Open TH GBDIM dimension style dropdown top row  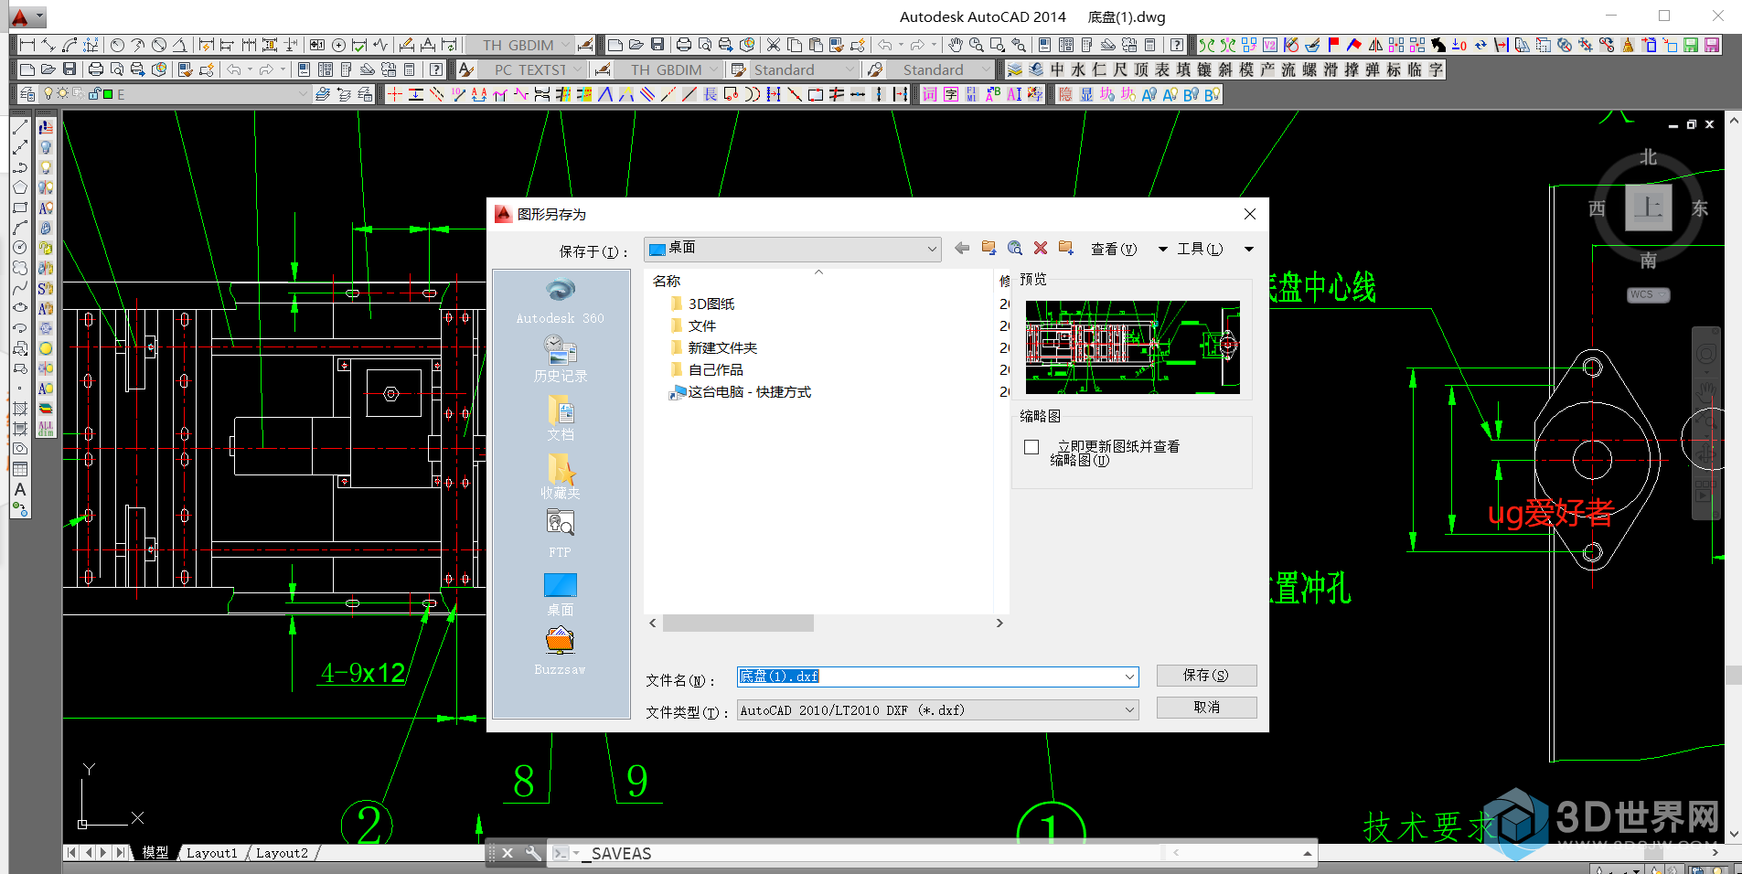tap(519, 45)
